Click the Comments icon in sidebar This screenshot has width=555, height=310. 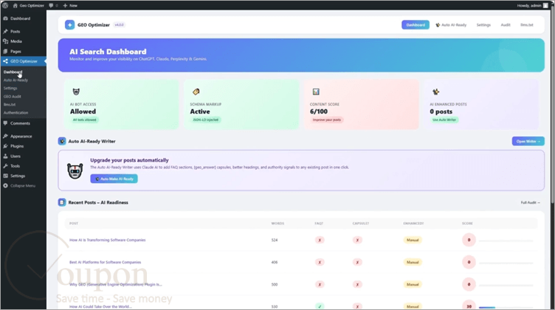pyautogui.click(x=5, y=123)
